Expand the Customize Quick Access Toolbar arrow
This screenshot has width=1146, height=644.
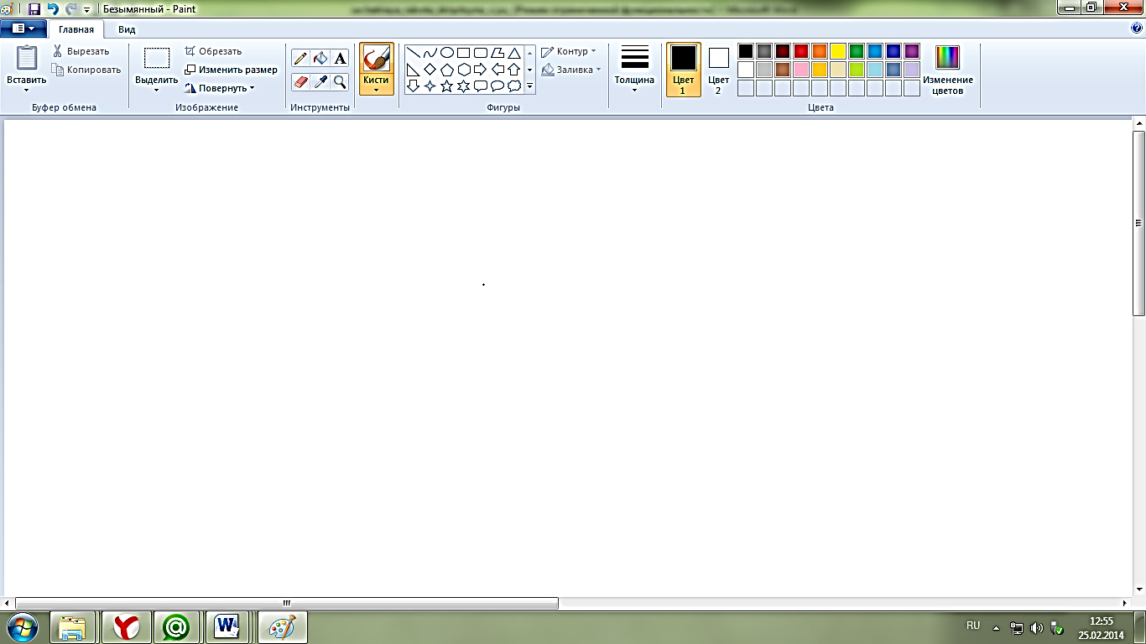tap(87, 10)
